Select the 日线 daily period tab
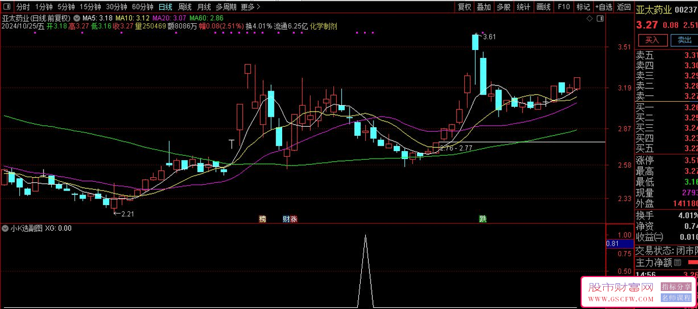 166,7
